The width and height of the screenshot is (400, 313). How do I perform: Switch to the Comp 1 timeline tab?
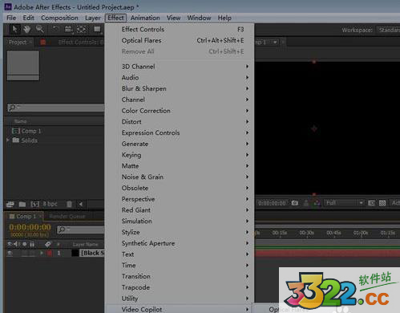tap(23, 216)
